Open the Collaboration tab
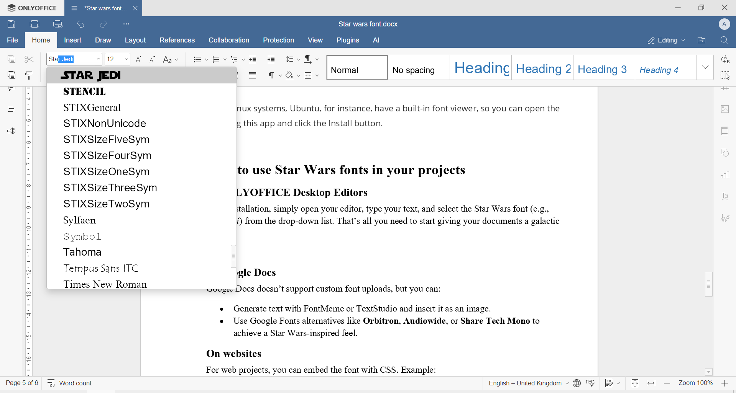This screenshot has height=393, width=736. (229, 40)
